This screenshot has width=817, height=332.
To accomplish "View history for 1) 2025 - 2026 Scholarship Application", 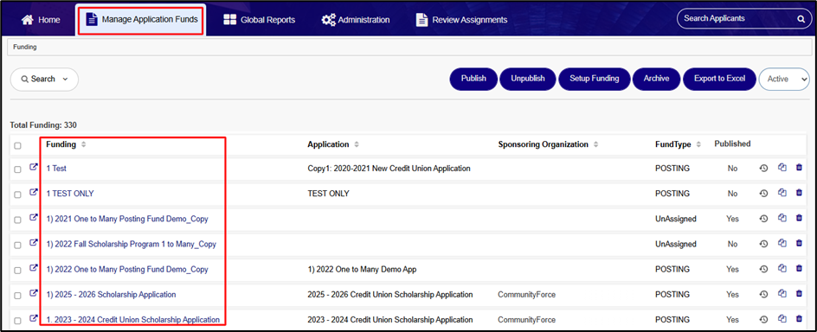I will 763,294.
